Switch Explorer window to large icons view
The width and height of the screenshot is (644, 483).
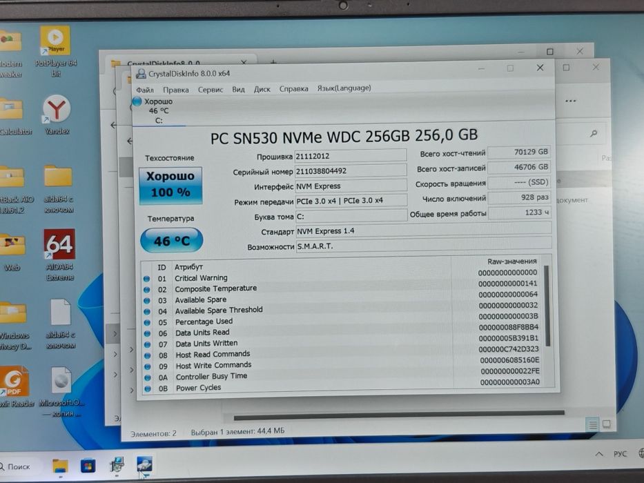pyautogui.click(x=607, y=424)
